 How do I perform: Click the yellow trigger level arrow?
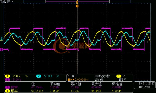[149, 31]
